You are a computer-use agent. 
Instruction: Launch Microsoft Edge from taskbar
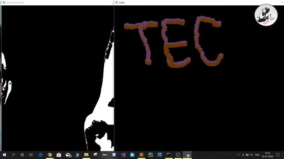tap(40, 155)
